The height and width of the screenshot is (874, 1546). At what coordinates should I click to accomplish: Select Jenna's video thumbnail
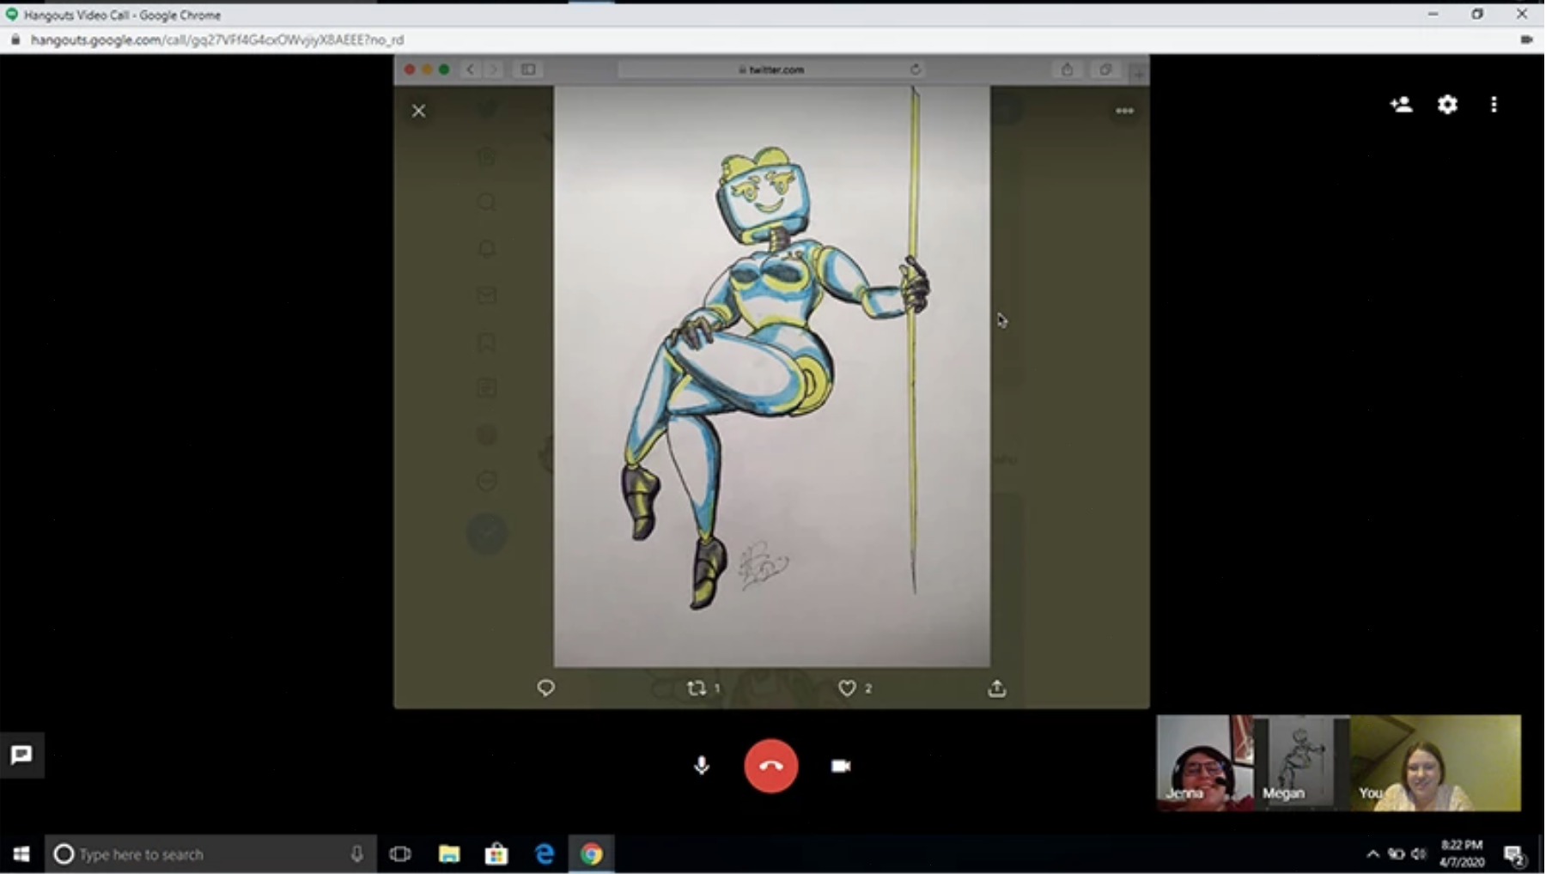(x=1204, y=762)
